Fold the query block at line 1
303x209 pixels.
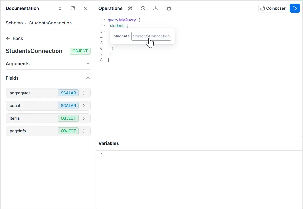coord(105,20)
